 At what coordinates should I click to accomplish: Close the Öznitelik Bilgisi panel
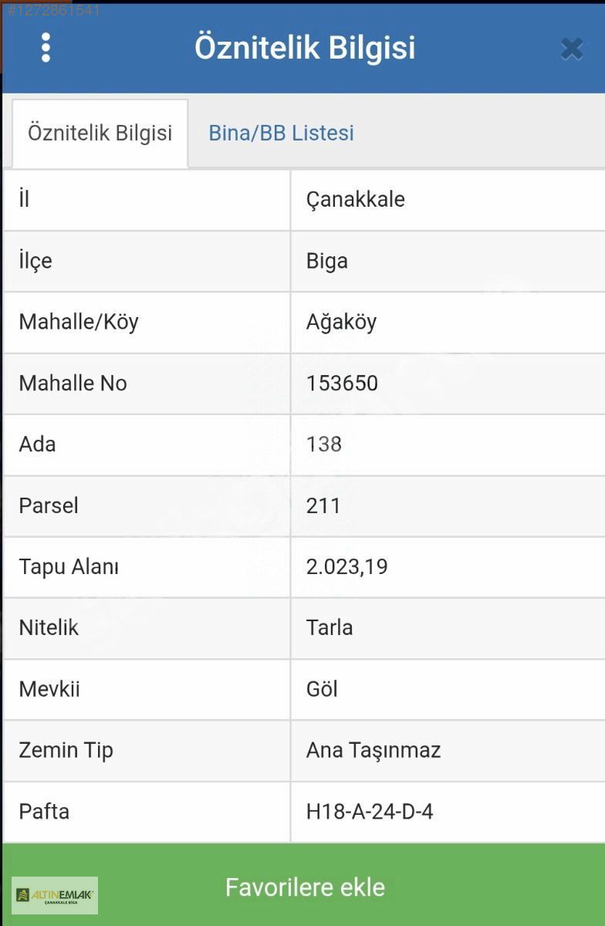pos(572,49)
